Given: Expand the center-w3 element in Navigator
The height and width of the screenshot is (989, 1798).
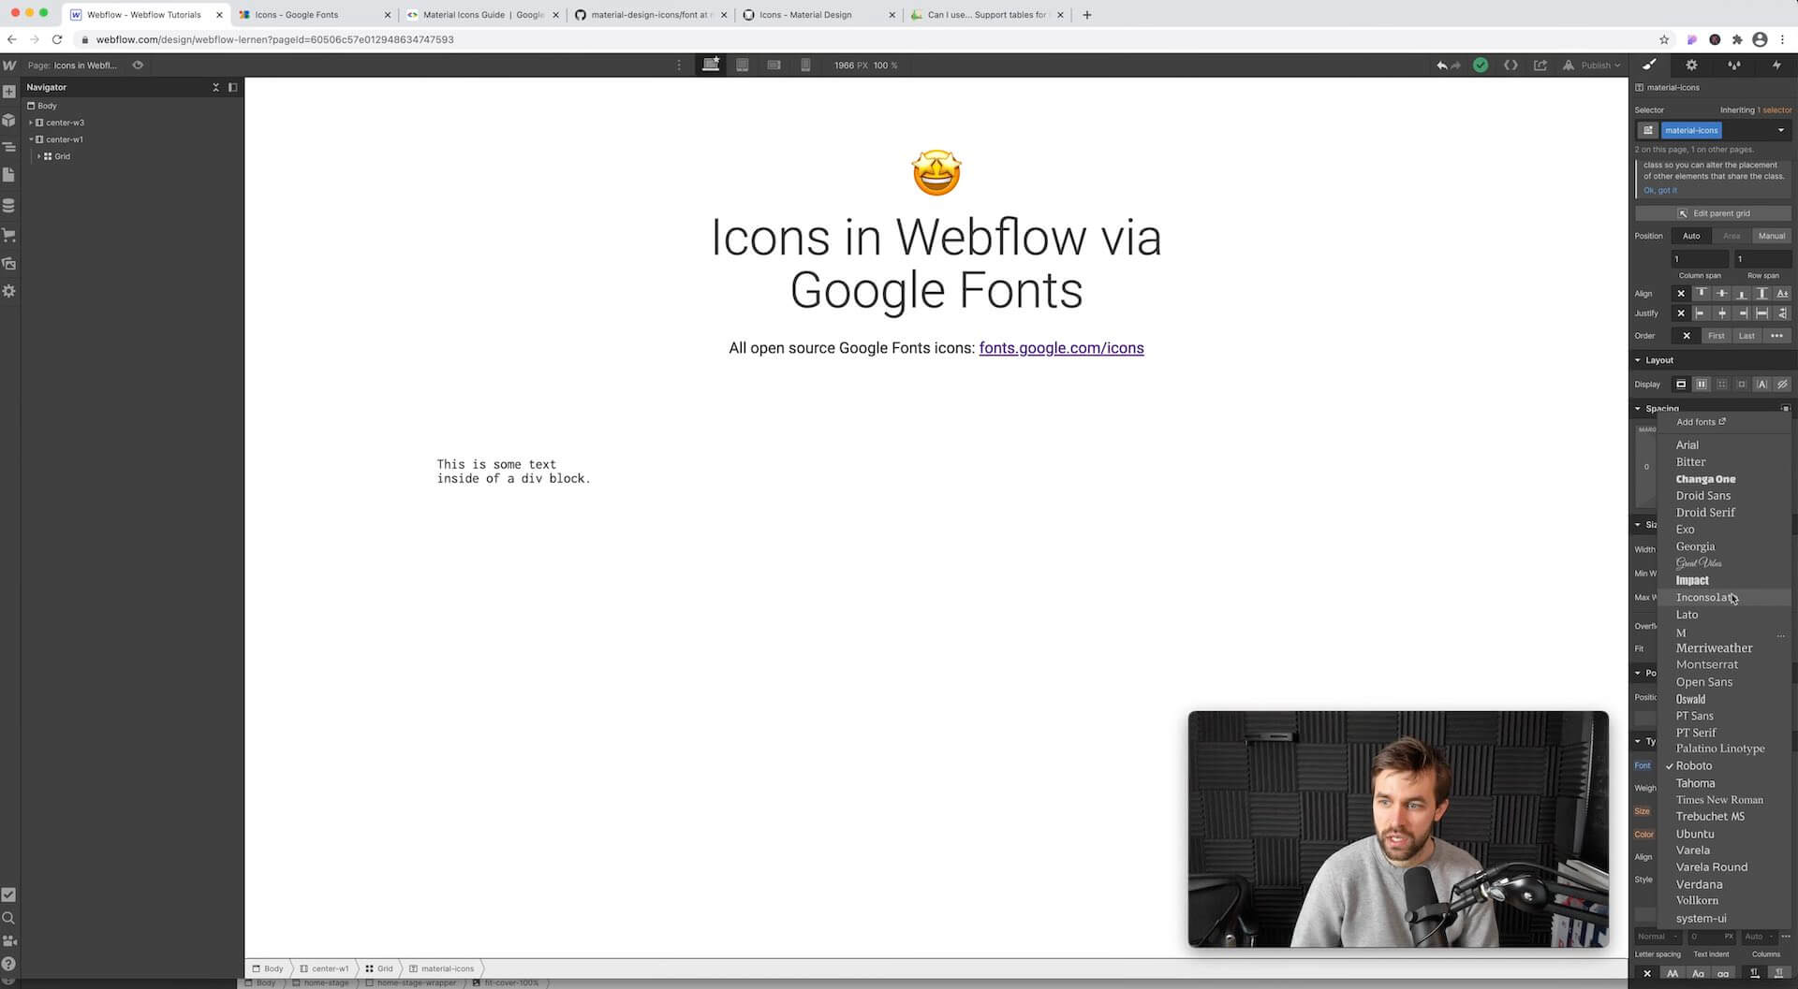Looking at the screenshot, I should coord(32,123).
